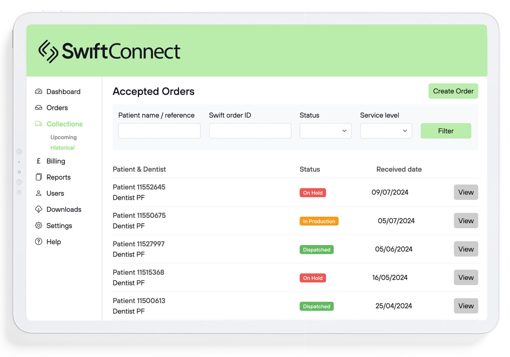Select the Orders cloud icon
Screen dimensions: 510x357
tap(39, 108)
